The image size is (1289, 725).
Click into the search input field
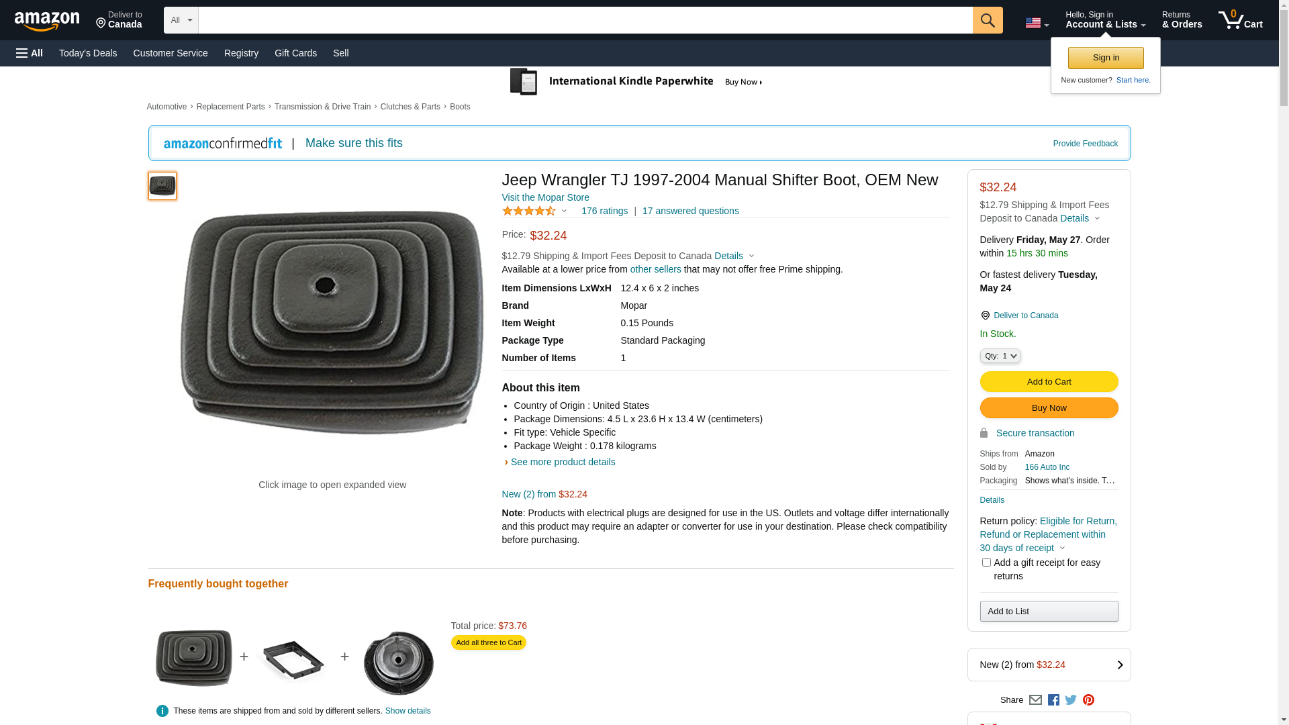pyautogui.click(x=585, y=20)
